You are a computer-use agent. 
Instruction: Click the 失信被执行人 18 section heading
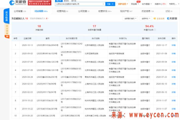(20, 19)
